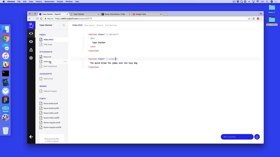Open project settings gear icon
This screenshot has width=280, height=157.
click(x=31, y=58)
